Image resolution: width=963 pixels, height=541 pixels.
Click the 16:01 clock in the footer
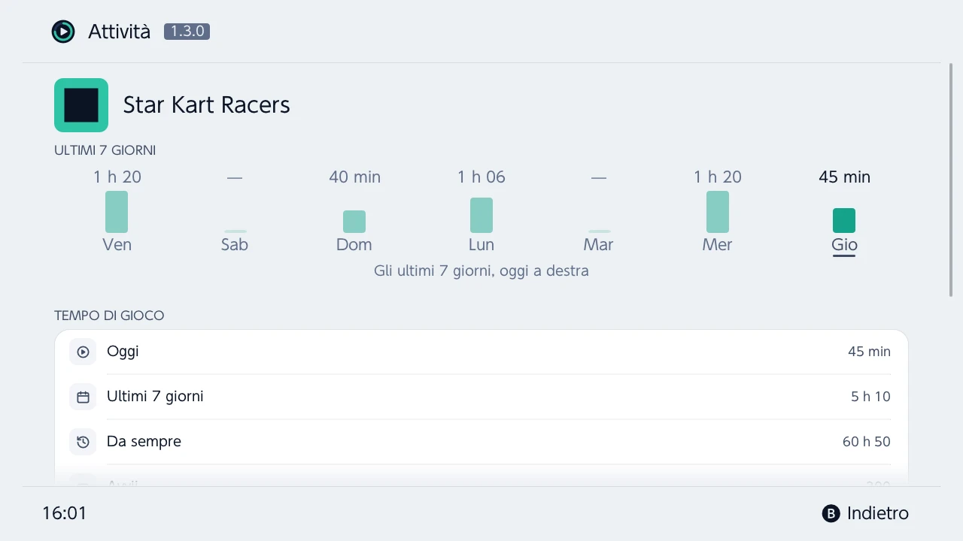click(65, 513)
